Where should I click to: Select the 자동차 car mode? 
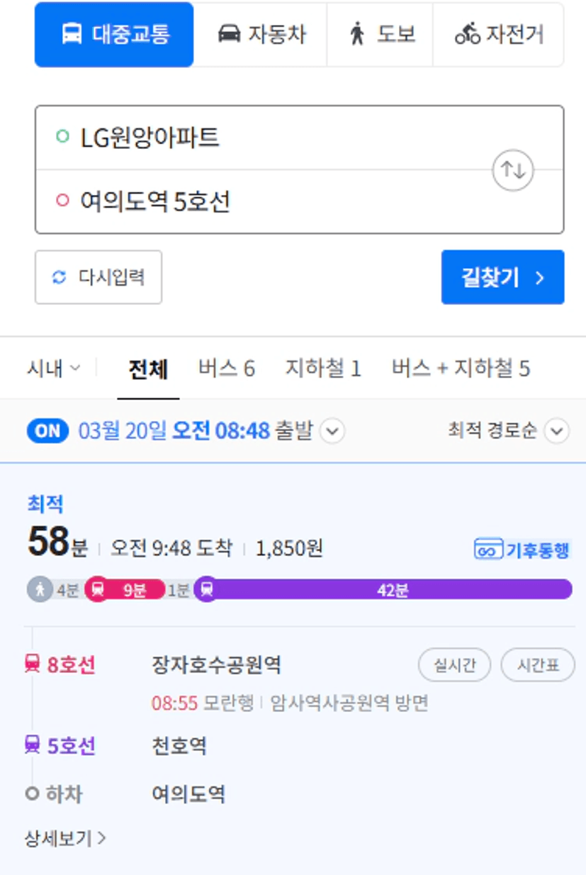260,34
